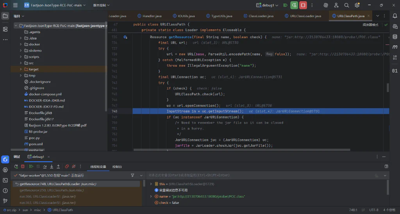Click the editor horizontal scrollbar
This screenshot has height=214, width=400.
(x=241, y=150)
